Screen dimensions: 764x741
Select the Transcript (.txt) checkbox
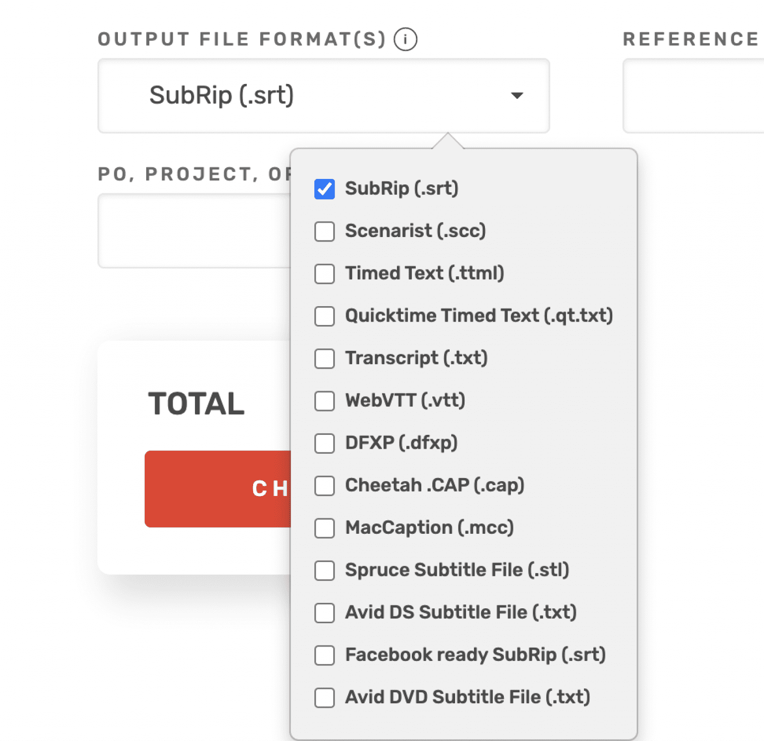pos(324,358)
